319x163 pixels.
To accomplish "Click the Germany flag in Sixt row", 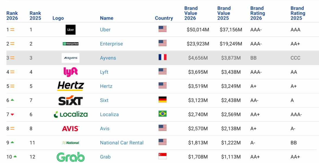I will pyautogui.click(x=162, y=100).
